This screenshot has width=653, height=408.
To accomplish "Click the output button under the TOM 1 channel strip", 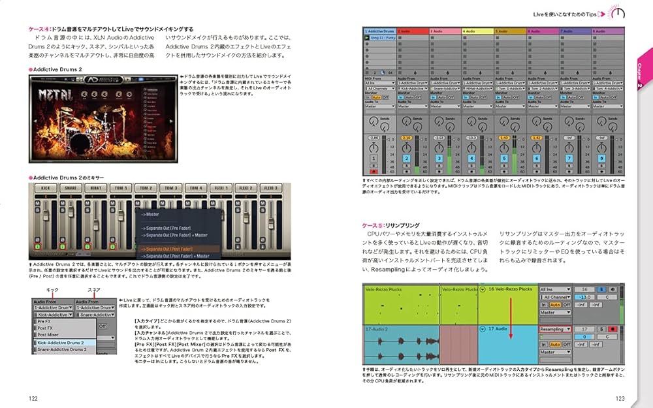I will [x=114, y=247].
